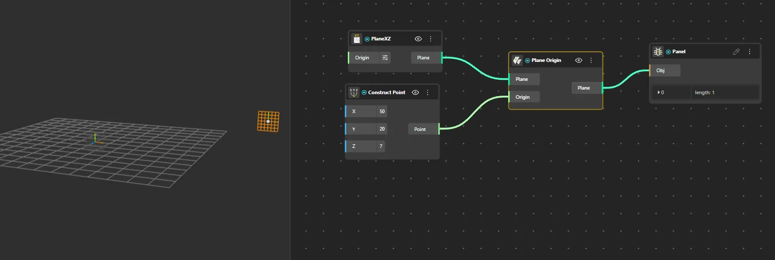Viewport: 775px width, 260px height.
Task: Open the Construct Point three-dot menu
Action: 428,93
